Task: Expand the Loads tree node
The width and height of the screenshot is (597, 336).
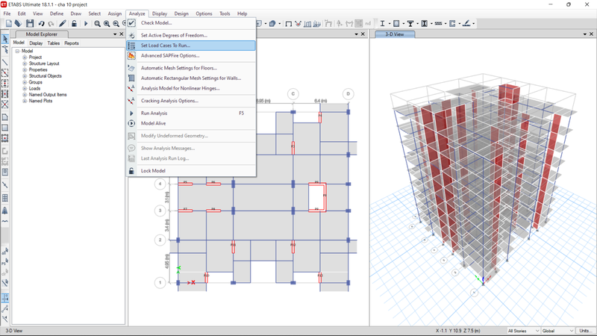Action: click(25, 88)
